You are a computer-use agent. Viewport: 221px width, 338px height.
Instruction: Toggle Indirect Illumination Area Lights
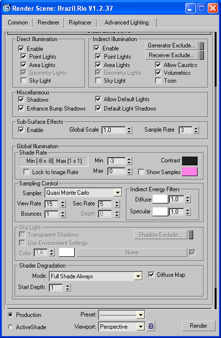98,65
